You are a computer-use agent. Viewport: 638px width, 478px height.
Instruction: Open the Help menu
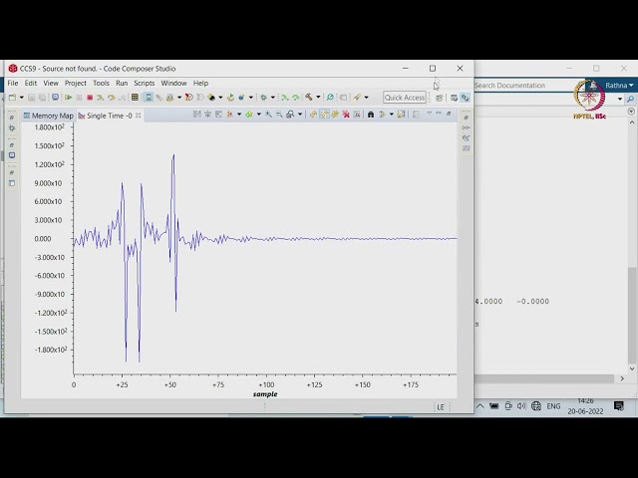(200, 83)
